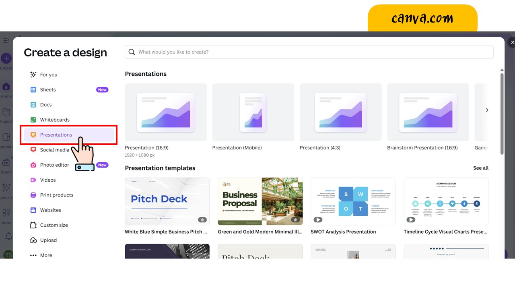Select For you category

pos(69,75)
